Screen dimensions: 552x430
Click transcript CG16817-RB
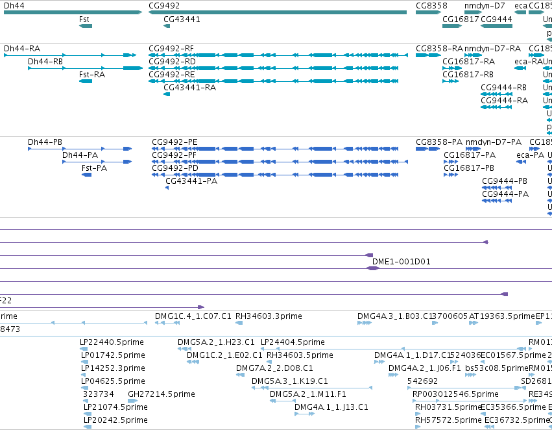tap(451, 81)
